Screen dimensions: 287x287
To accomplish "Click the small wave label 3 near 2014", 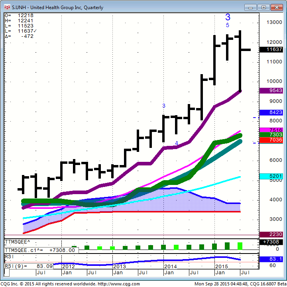I will point(164,106).
